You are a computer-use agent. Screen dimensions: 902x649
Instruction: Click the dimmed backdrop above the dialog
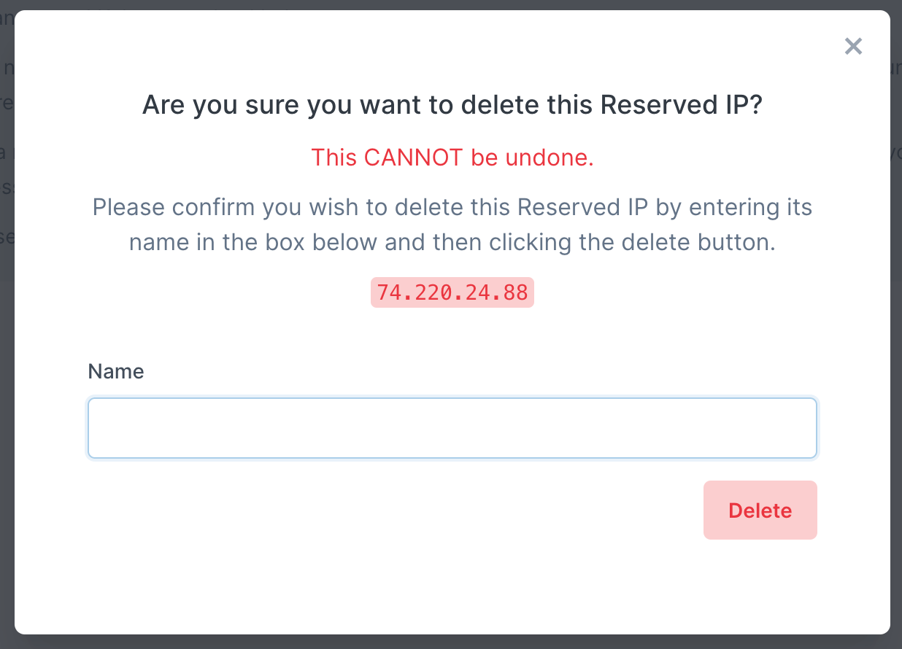pos(451,4)
